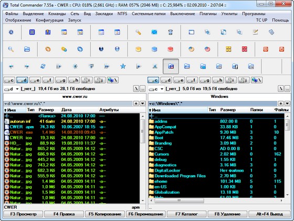Switch right panel to drive j
The height and width of the screenshot is (221, 294).
click(x=244, y=80)
